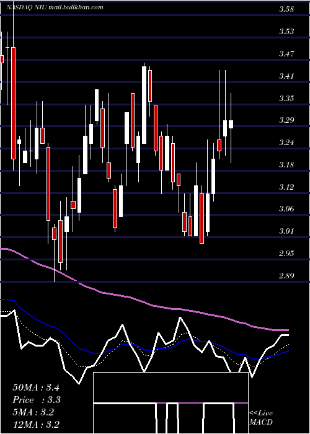Click the 3.58 price axis label
This screenshot has height=434, width=310.
(286, 9)
